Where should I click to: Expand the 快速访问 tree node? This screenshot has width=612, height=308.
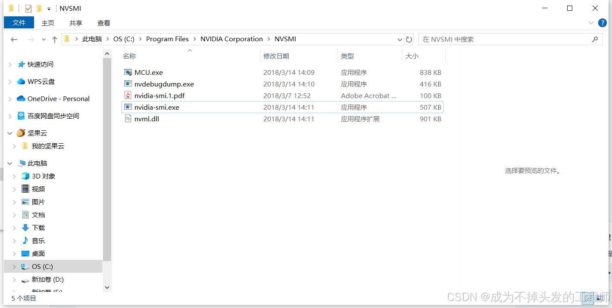(x=10, y=65)
